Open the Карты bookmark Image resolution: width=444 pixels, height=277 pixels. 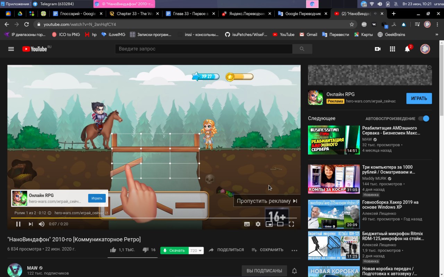tap(363, 35)
